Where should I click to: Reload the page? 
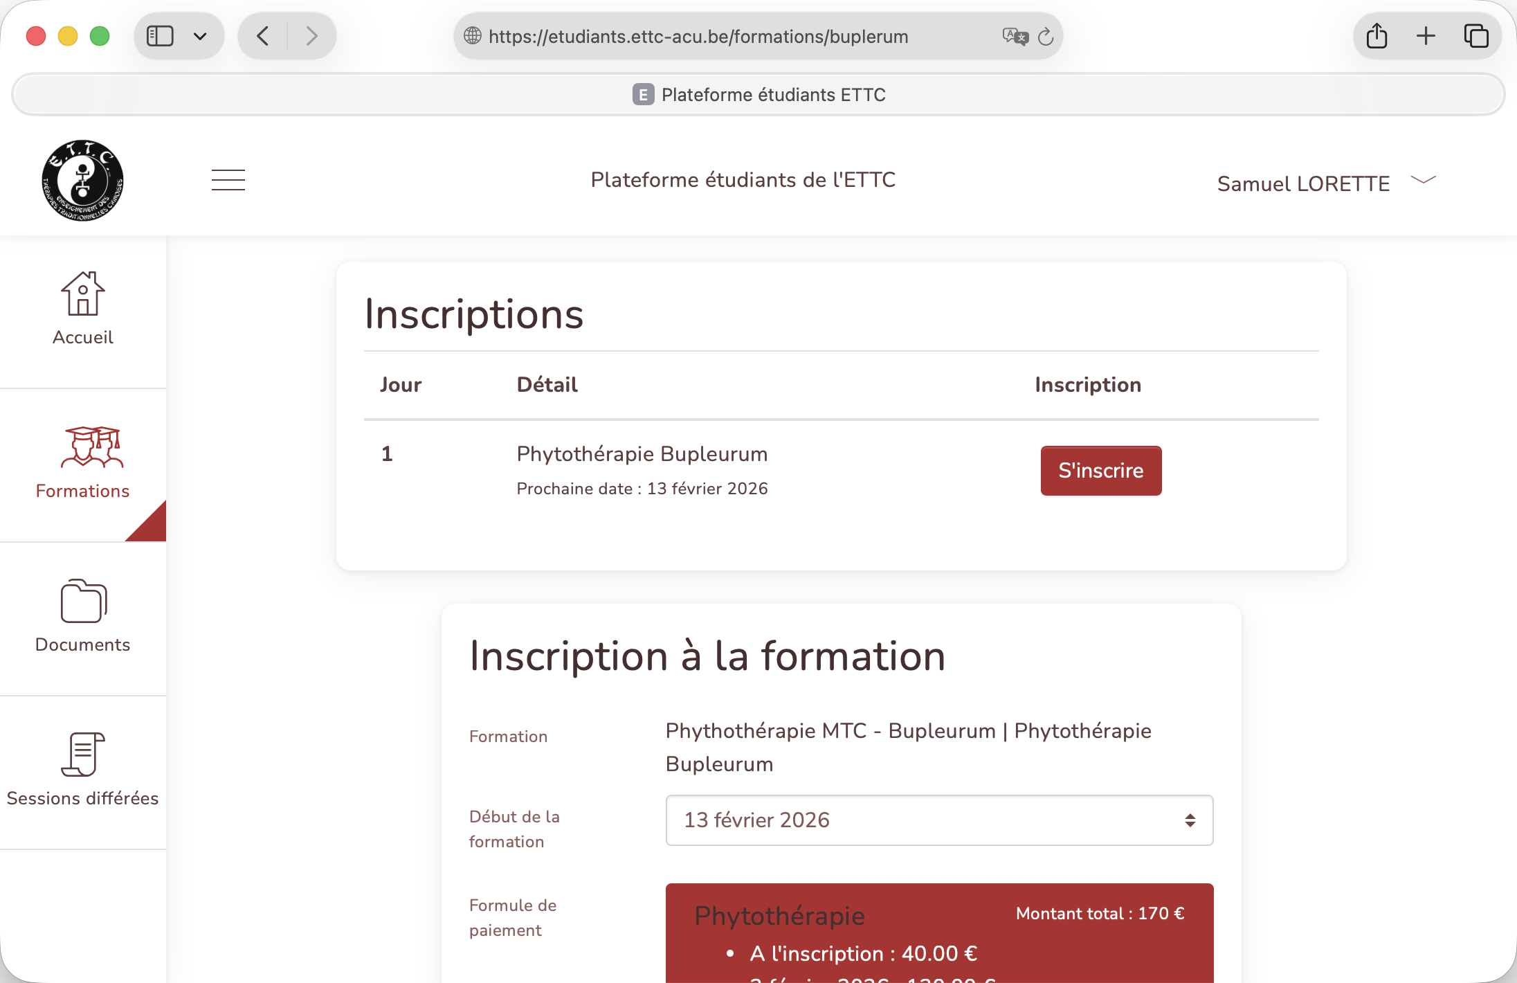(1046, 36)
